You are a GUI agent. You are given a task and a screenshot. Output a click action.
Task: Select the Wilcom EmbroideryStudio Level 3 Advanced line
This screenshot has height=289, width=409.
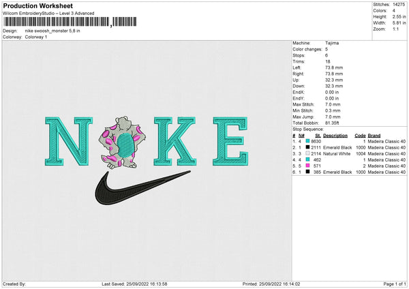[48, 14]
